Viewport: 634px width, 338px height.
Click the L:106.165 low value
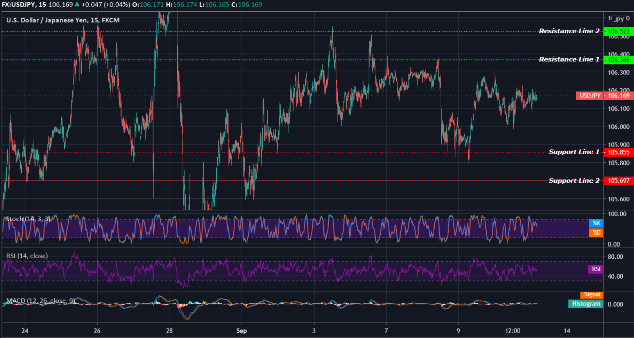214,5
